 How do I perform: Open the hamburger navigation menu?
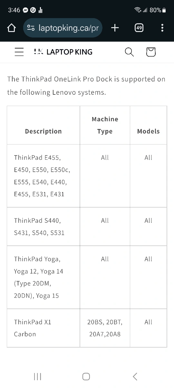19,52
